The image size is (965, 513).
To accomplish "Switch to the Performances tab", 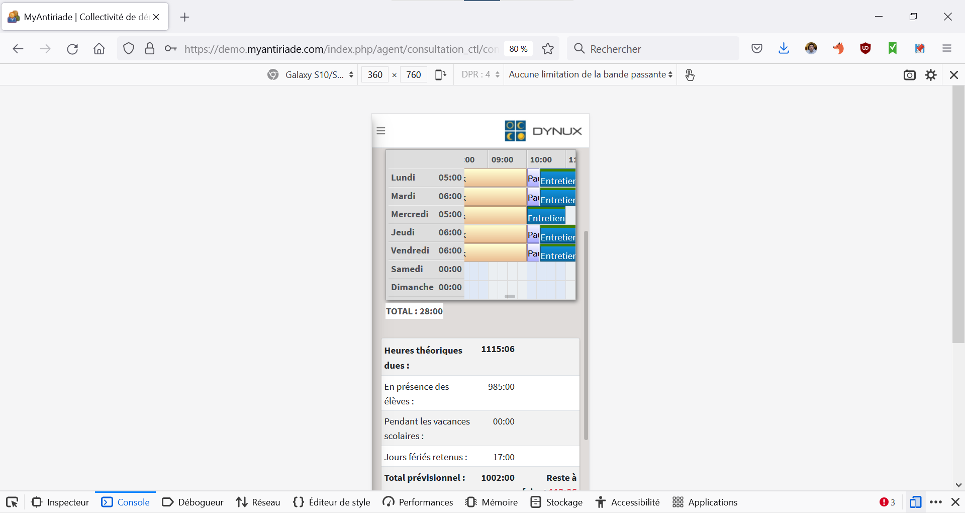I will click(x=418, y=502).
